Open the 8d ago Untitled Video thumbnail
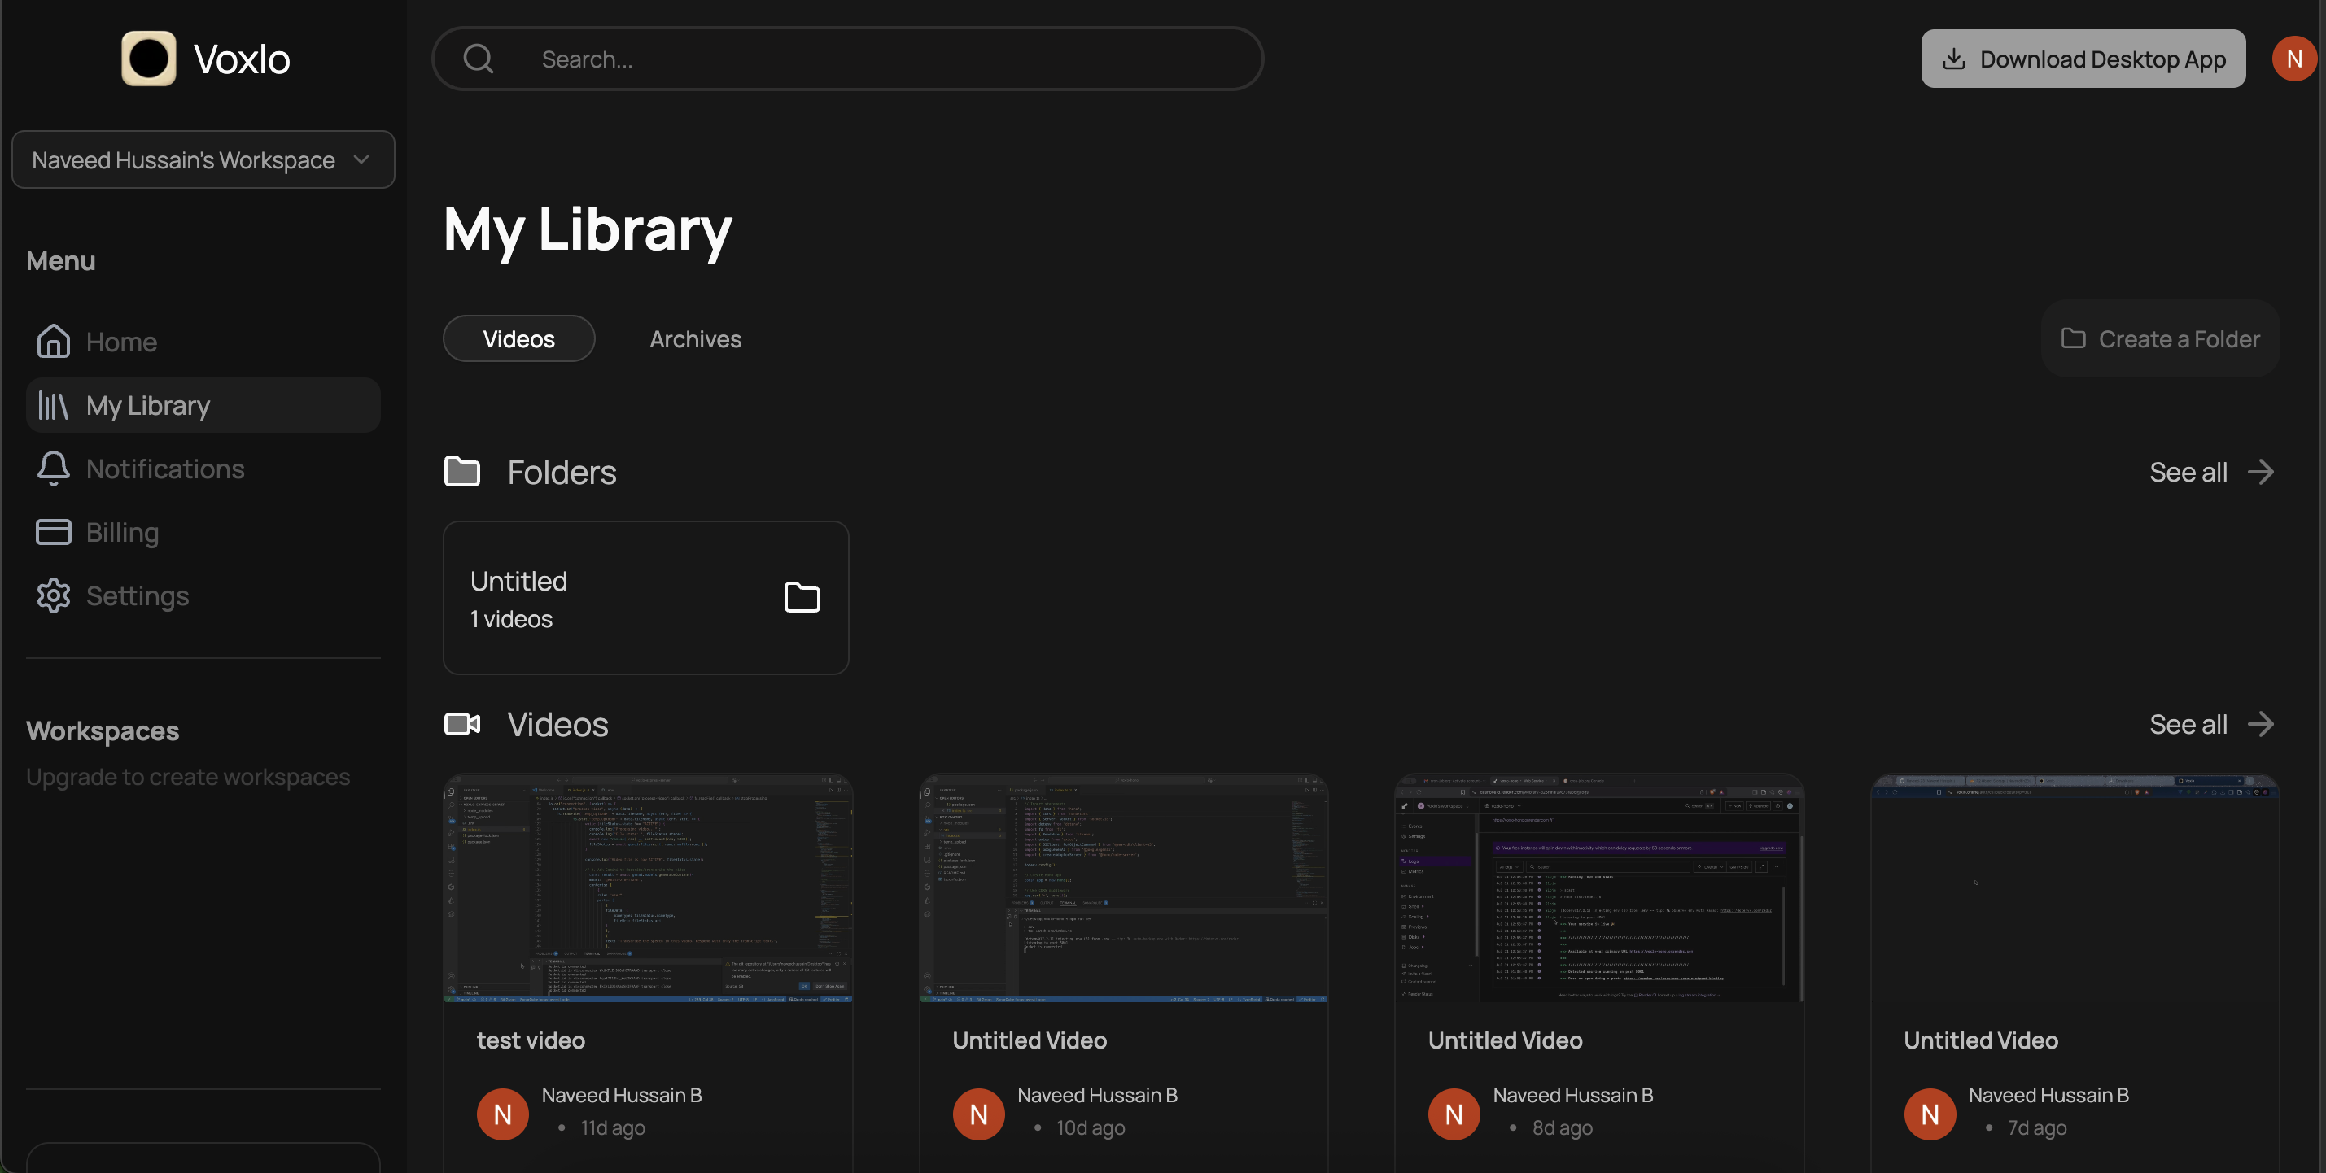2326x1173 pixels. point(1599,887)
